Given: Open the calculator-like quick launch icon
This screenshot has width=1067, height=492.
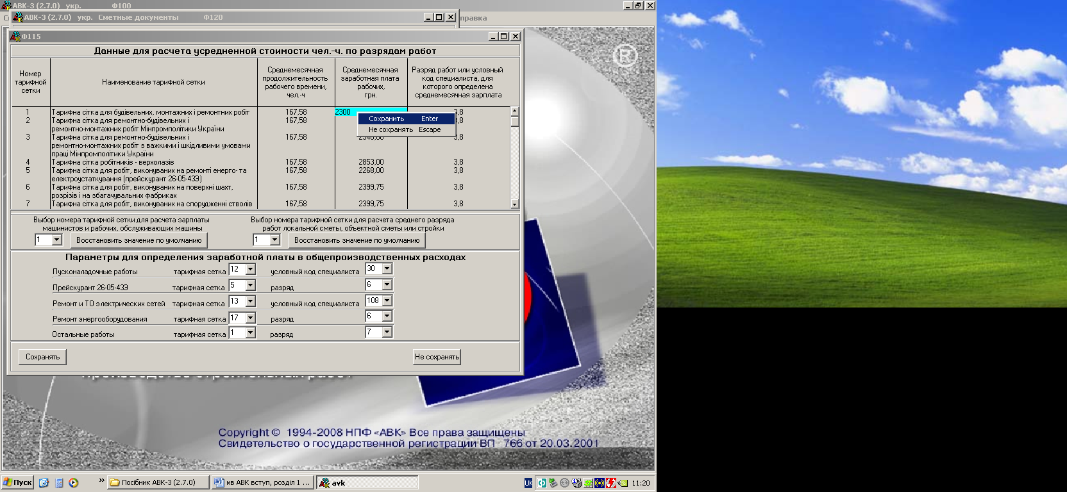Looking at the screenshot, I should pyautogui.click(x=59, y=482).
